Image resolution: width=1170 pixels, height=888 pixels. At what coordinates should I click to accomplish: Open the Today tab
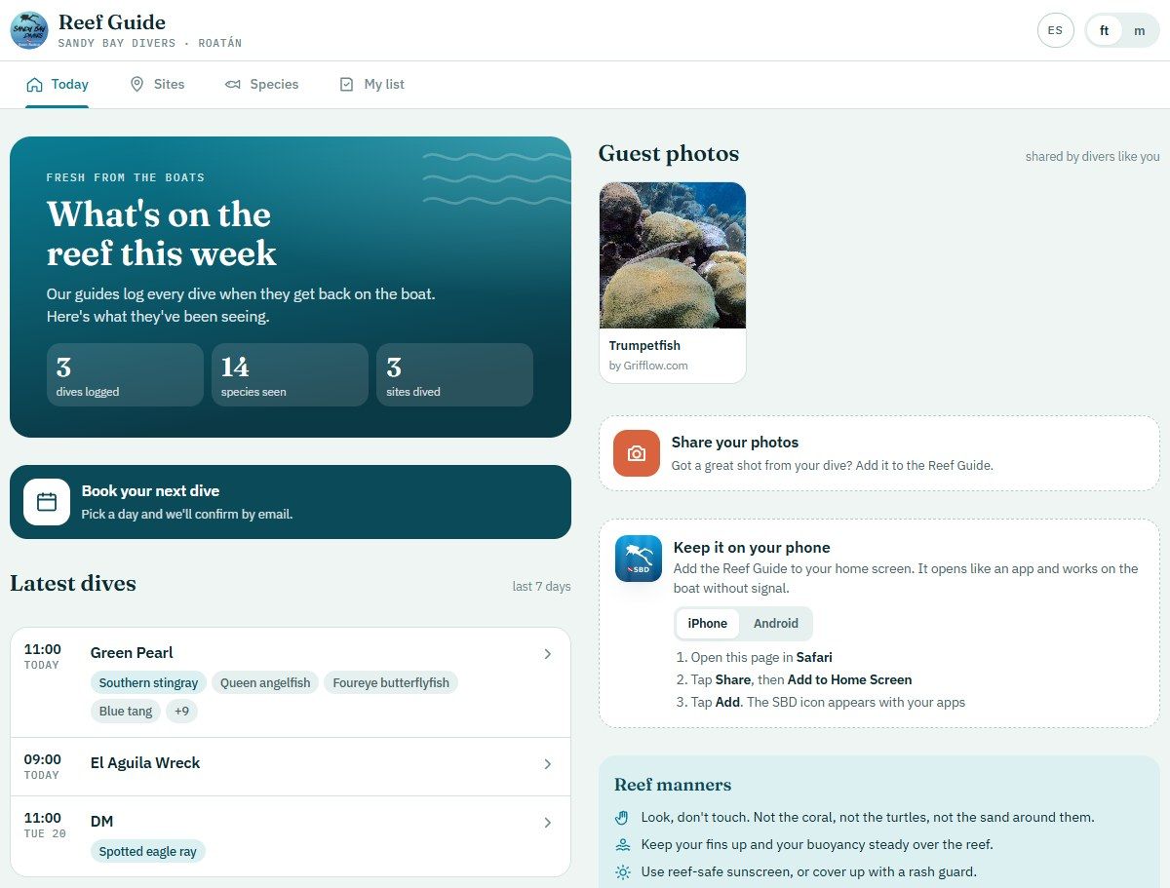pyautogui.click(x=58, y=85)
